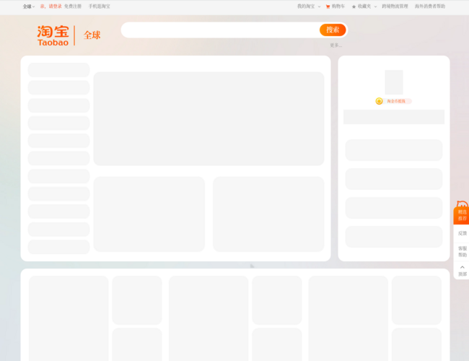Click the back-to-top arrow icon
The width and height of the screenshot is (469, 361).
click(462, 267)
